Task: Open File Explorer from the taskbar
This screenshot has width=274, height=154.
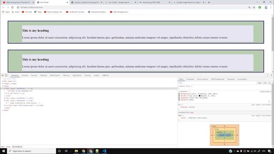Action: [x=76, y=151]
